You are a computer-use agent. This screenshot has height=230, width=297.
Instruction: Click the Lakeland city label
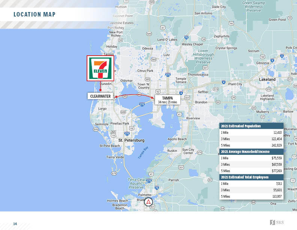[x=267, y=79]
